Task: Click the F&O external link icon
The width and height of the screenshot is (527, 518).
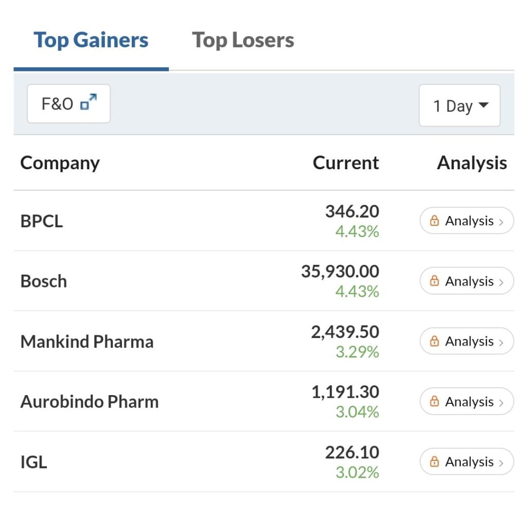Action: tap(89, 102)
